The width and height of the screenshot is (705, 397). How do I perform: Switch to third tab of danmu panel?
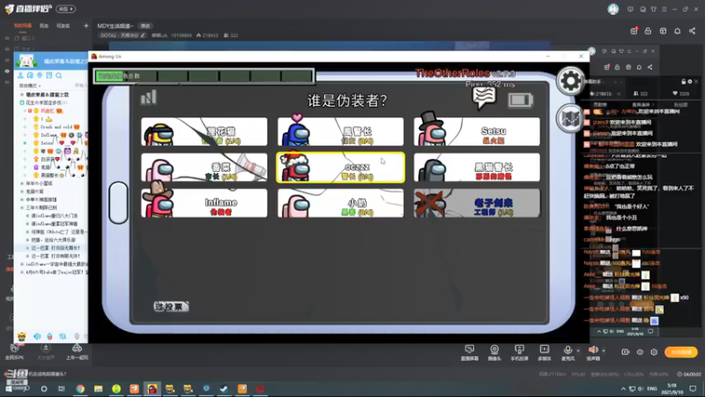pos(680,104)
